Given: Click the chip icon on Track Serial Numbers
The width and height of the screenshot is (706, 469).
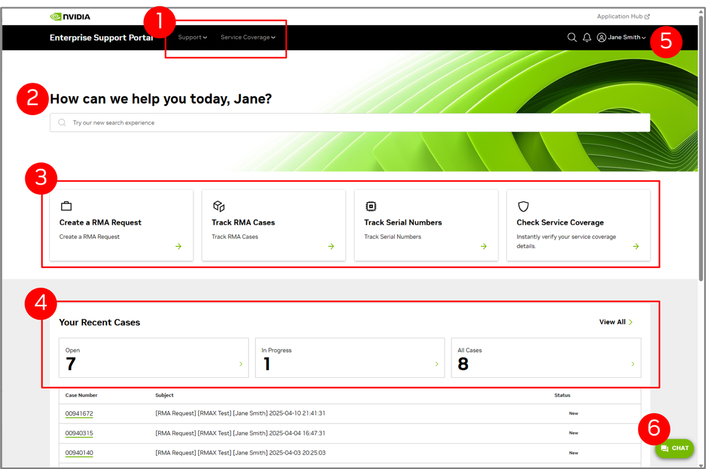Looking at the screenshot, I should [x=371, y=206].
